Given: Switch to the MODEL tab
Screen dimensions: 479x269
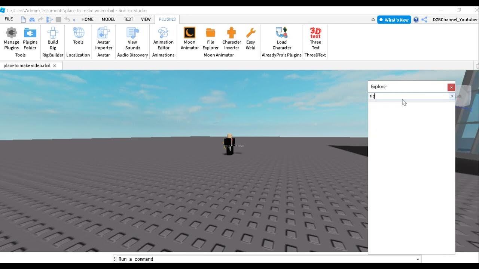Looking at the screenshot, I should point(109,19).
